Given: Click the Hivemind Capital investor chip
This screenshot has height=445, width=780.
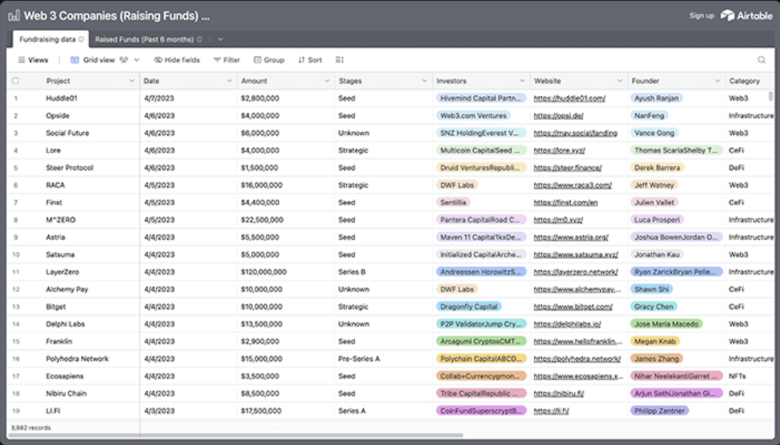Looking at the screenshot, I should tap(481, 98).
